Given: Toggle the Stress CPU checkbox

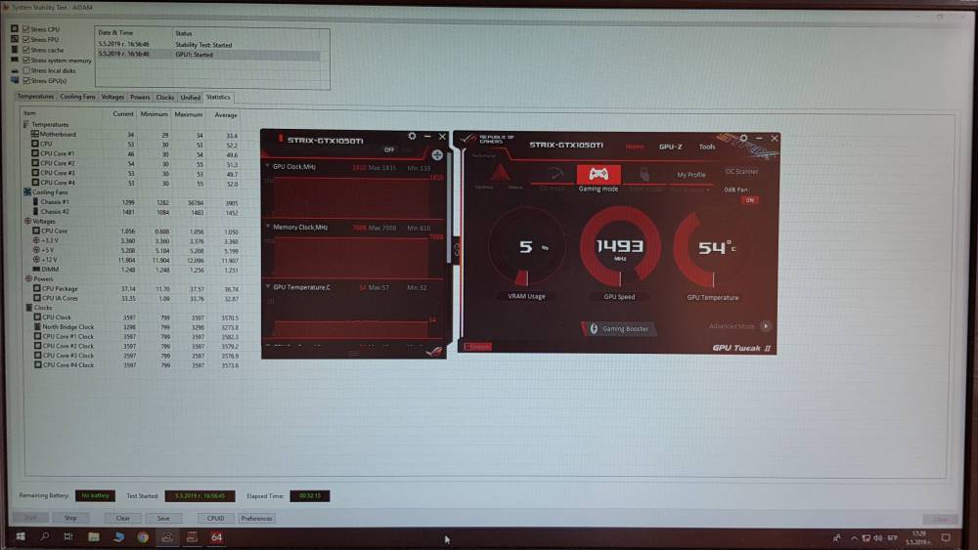Looking at the screenshot, I should [26, 29].
